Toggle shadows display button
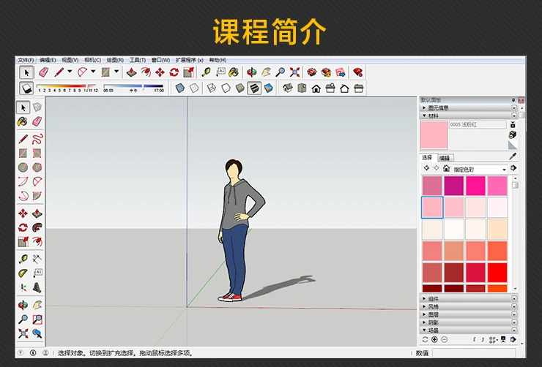The width and height of the screenshot is (542, 367). [x=26, y=88]
